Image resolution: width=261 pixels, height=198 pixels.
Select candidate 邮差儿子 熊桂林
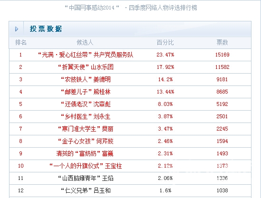tap(86, 92)
